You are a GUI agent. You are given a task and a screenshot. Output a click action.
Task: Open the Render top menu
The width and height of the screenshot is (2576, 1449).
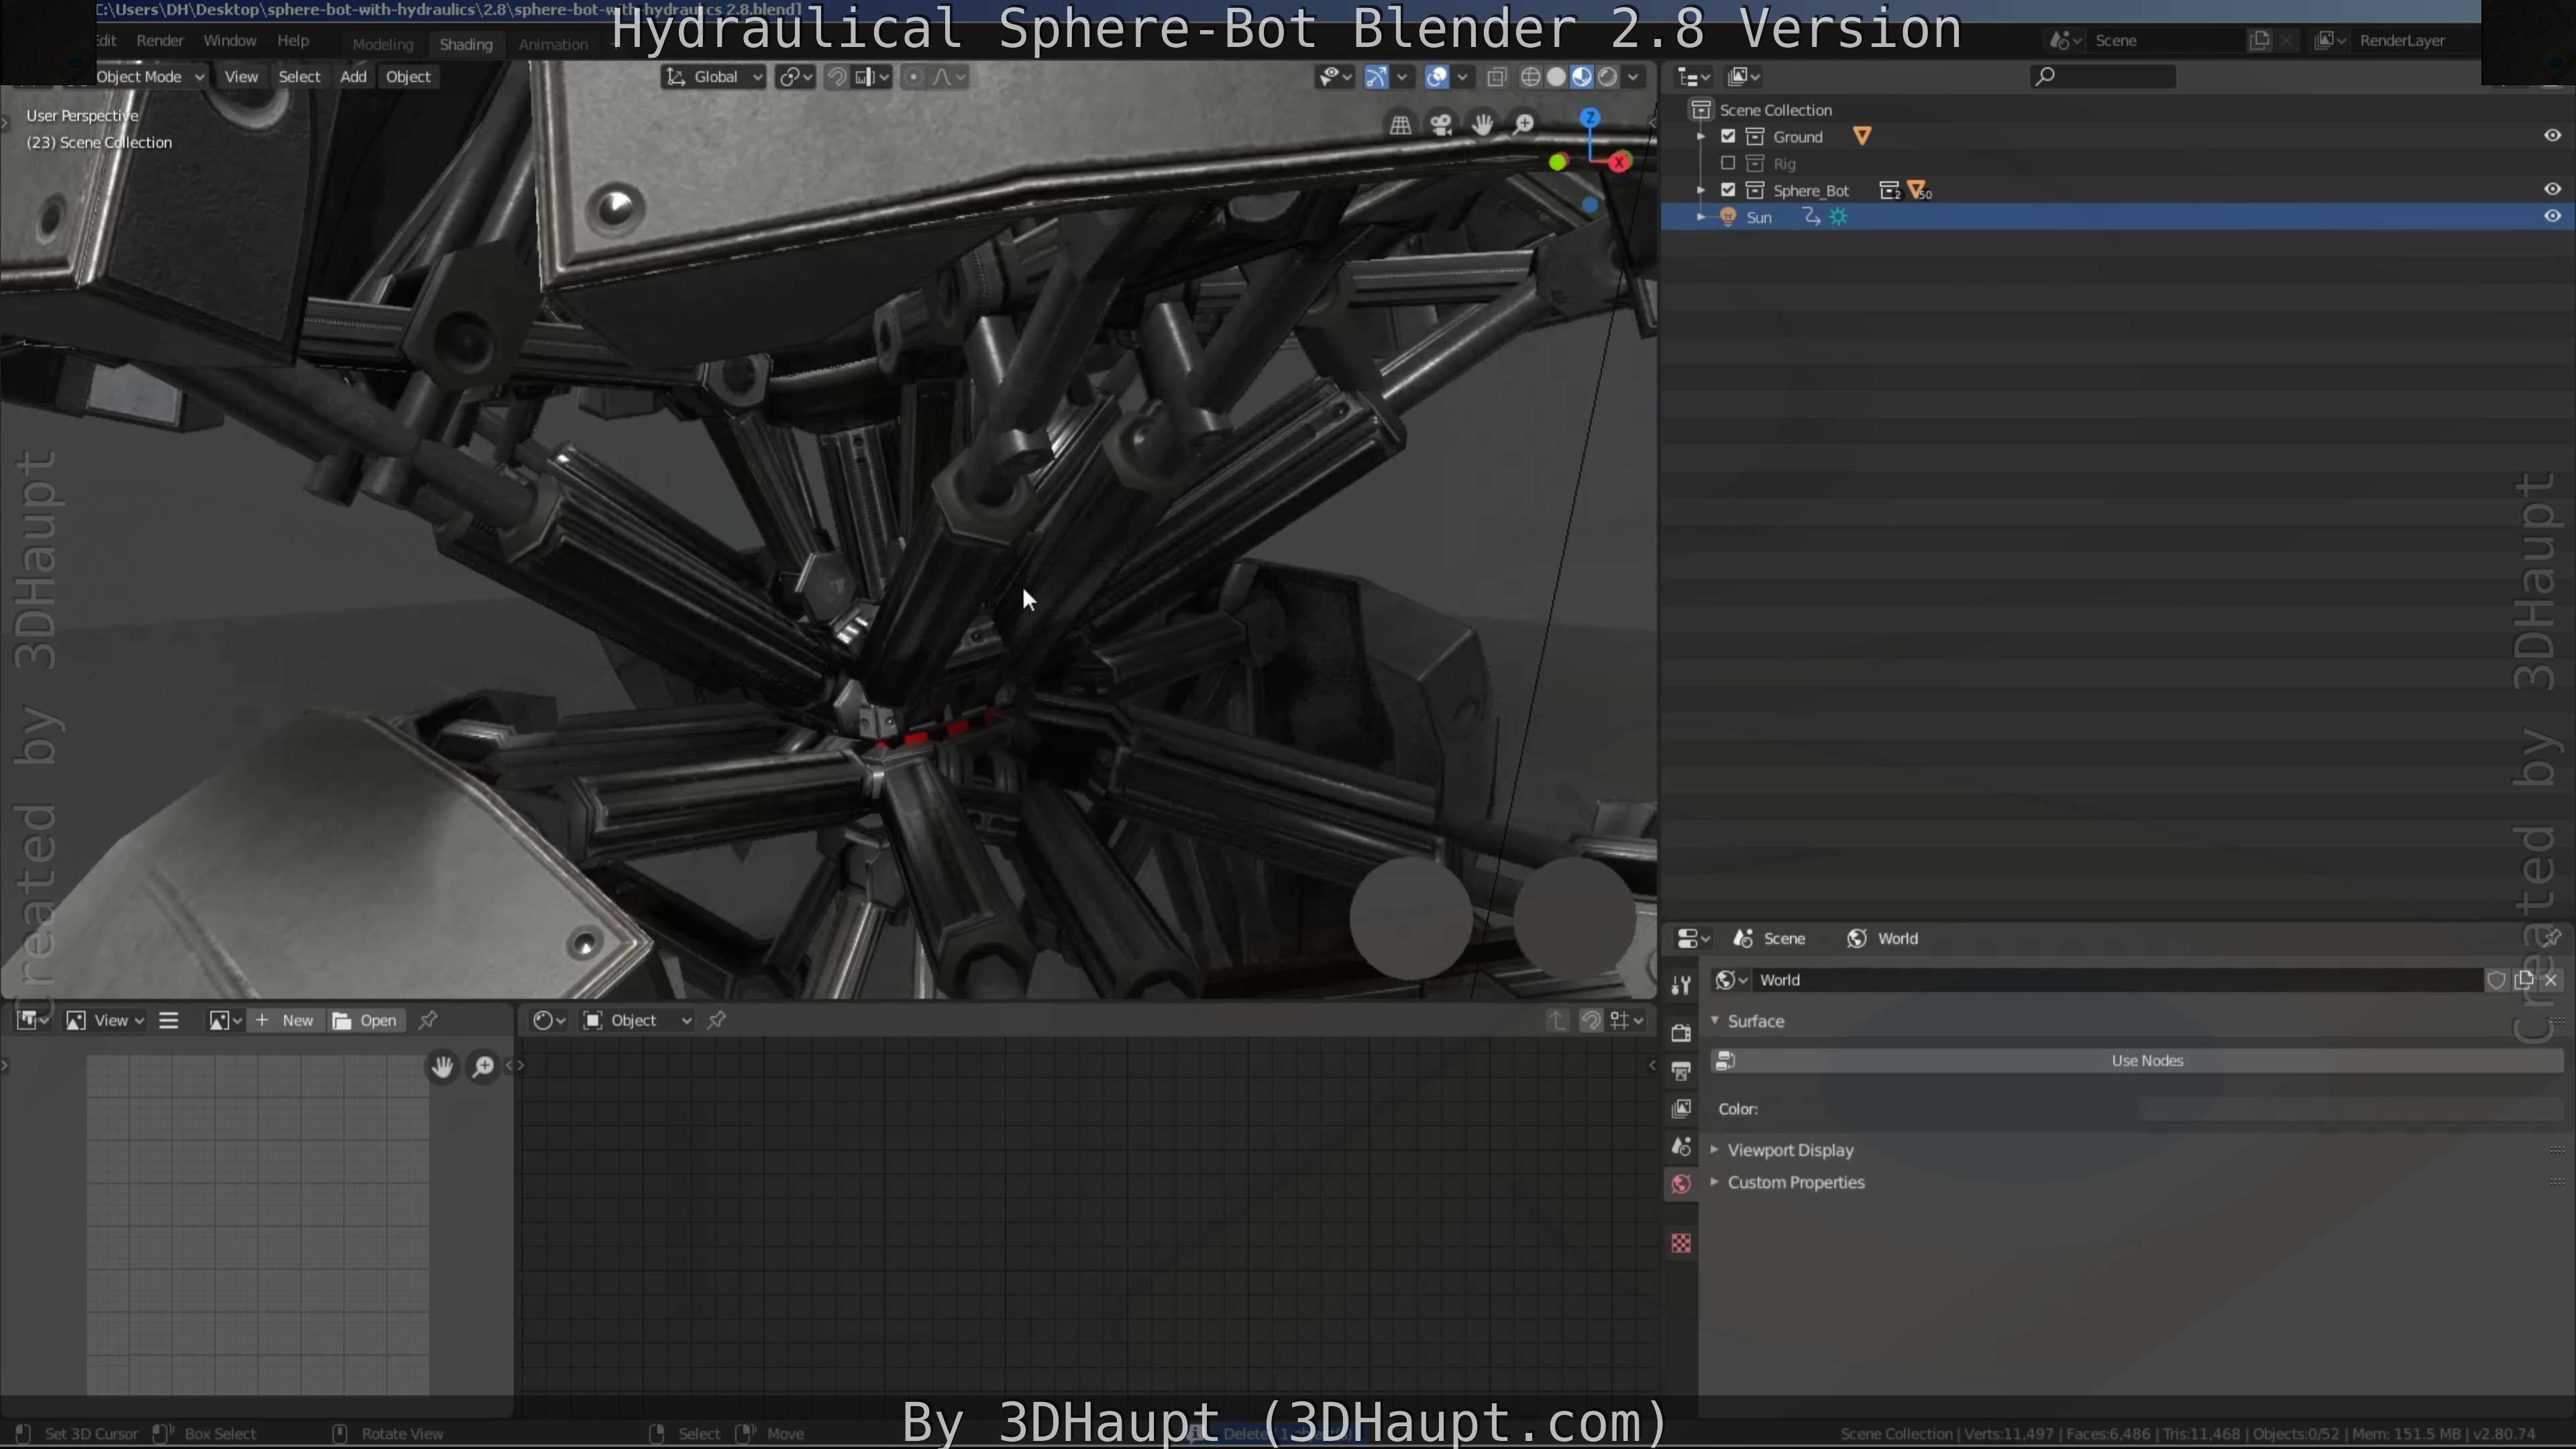coord(160,41)
